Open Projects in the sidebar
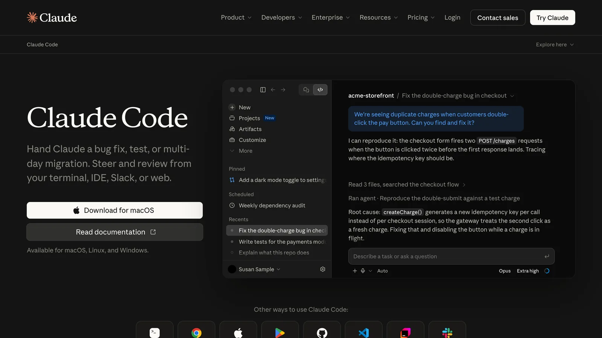 (252, 118)
